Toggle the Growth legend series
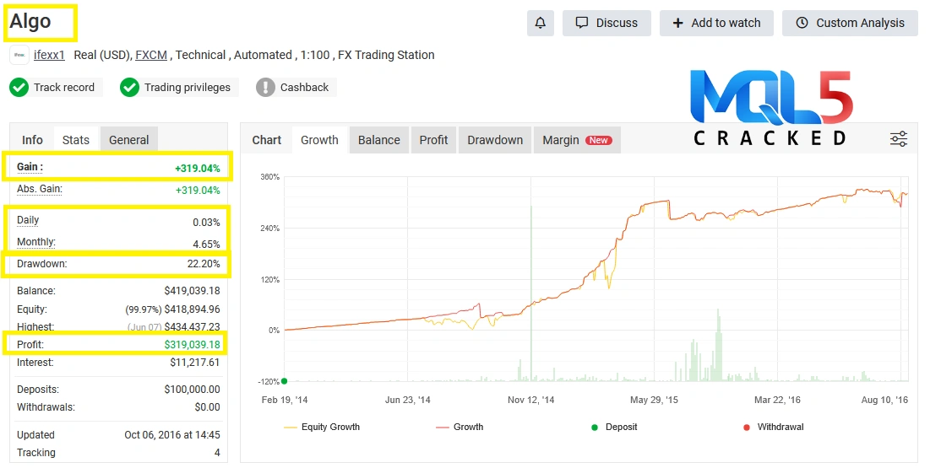The image size is (941, 468). [x=460, y=427]
